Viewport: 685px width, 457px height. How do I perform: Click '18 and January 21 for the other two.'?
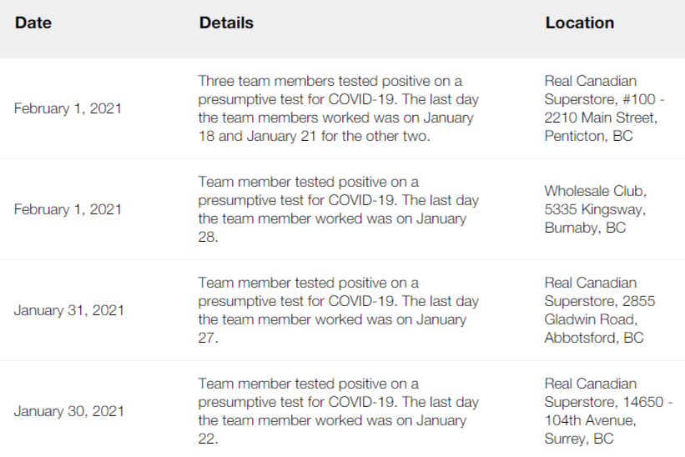314,136
